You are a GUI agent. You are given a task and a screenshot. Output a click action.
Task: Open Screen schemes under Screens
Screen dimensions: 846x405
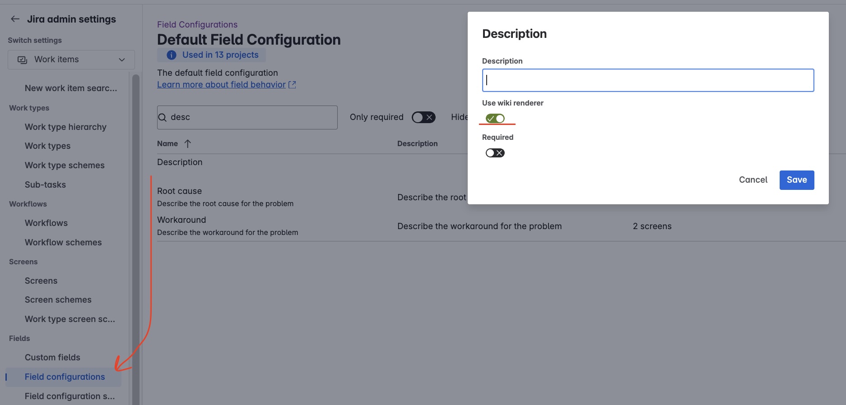58,299
